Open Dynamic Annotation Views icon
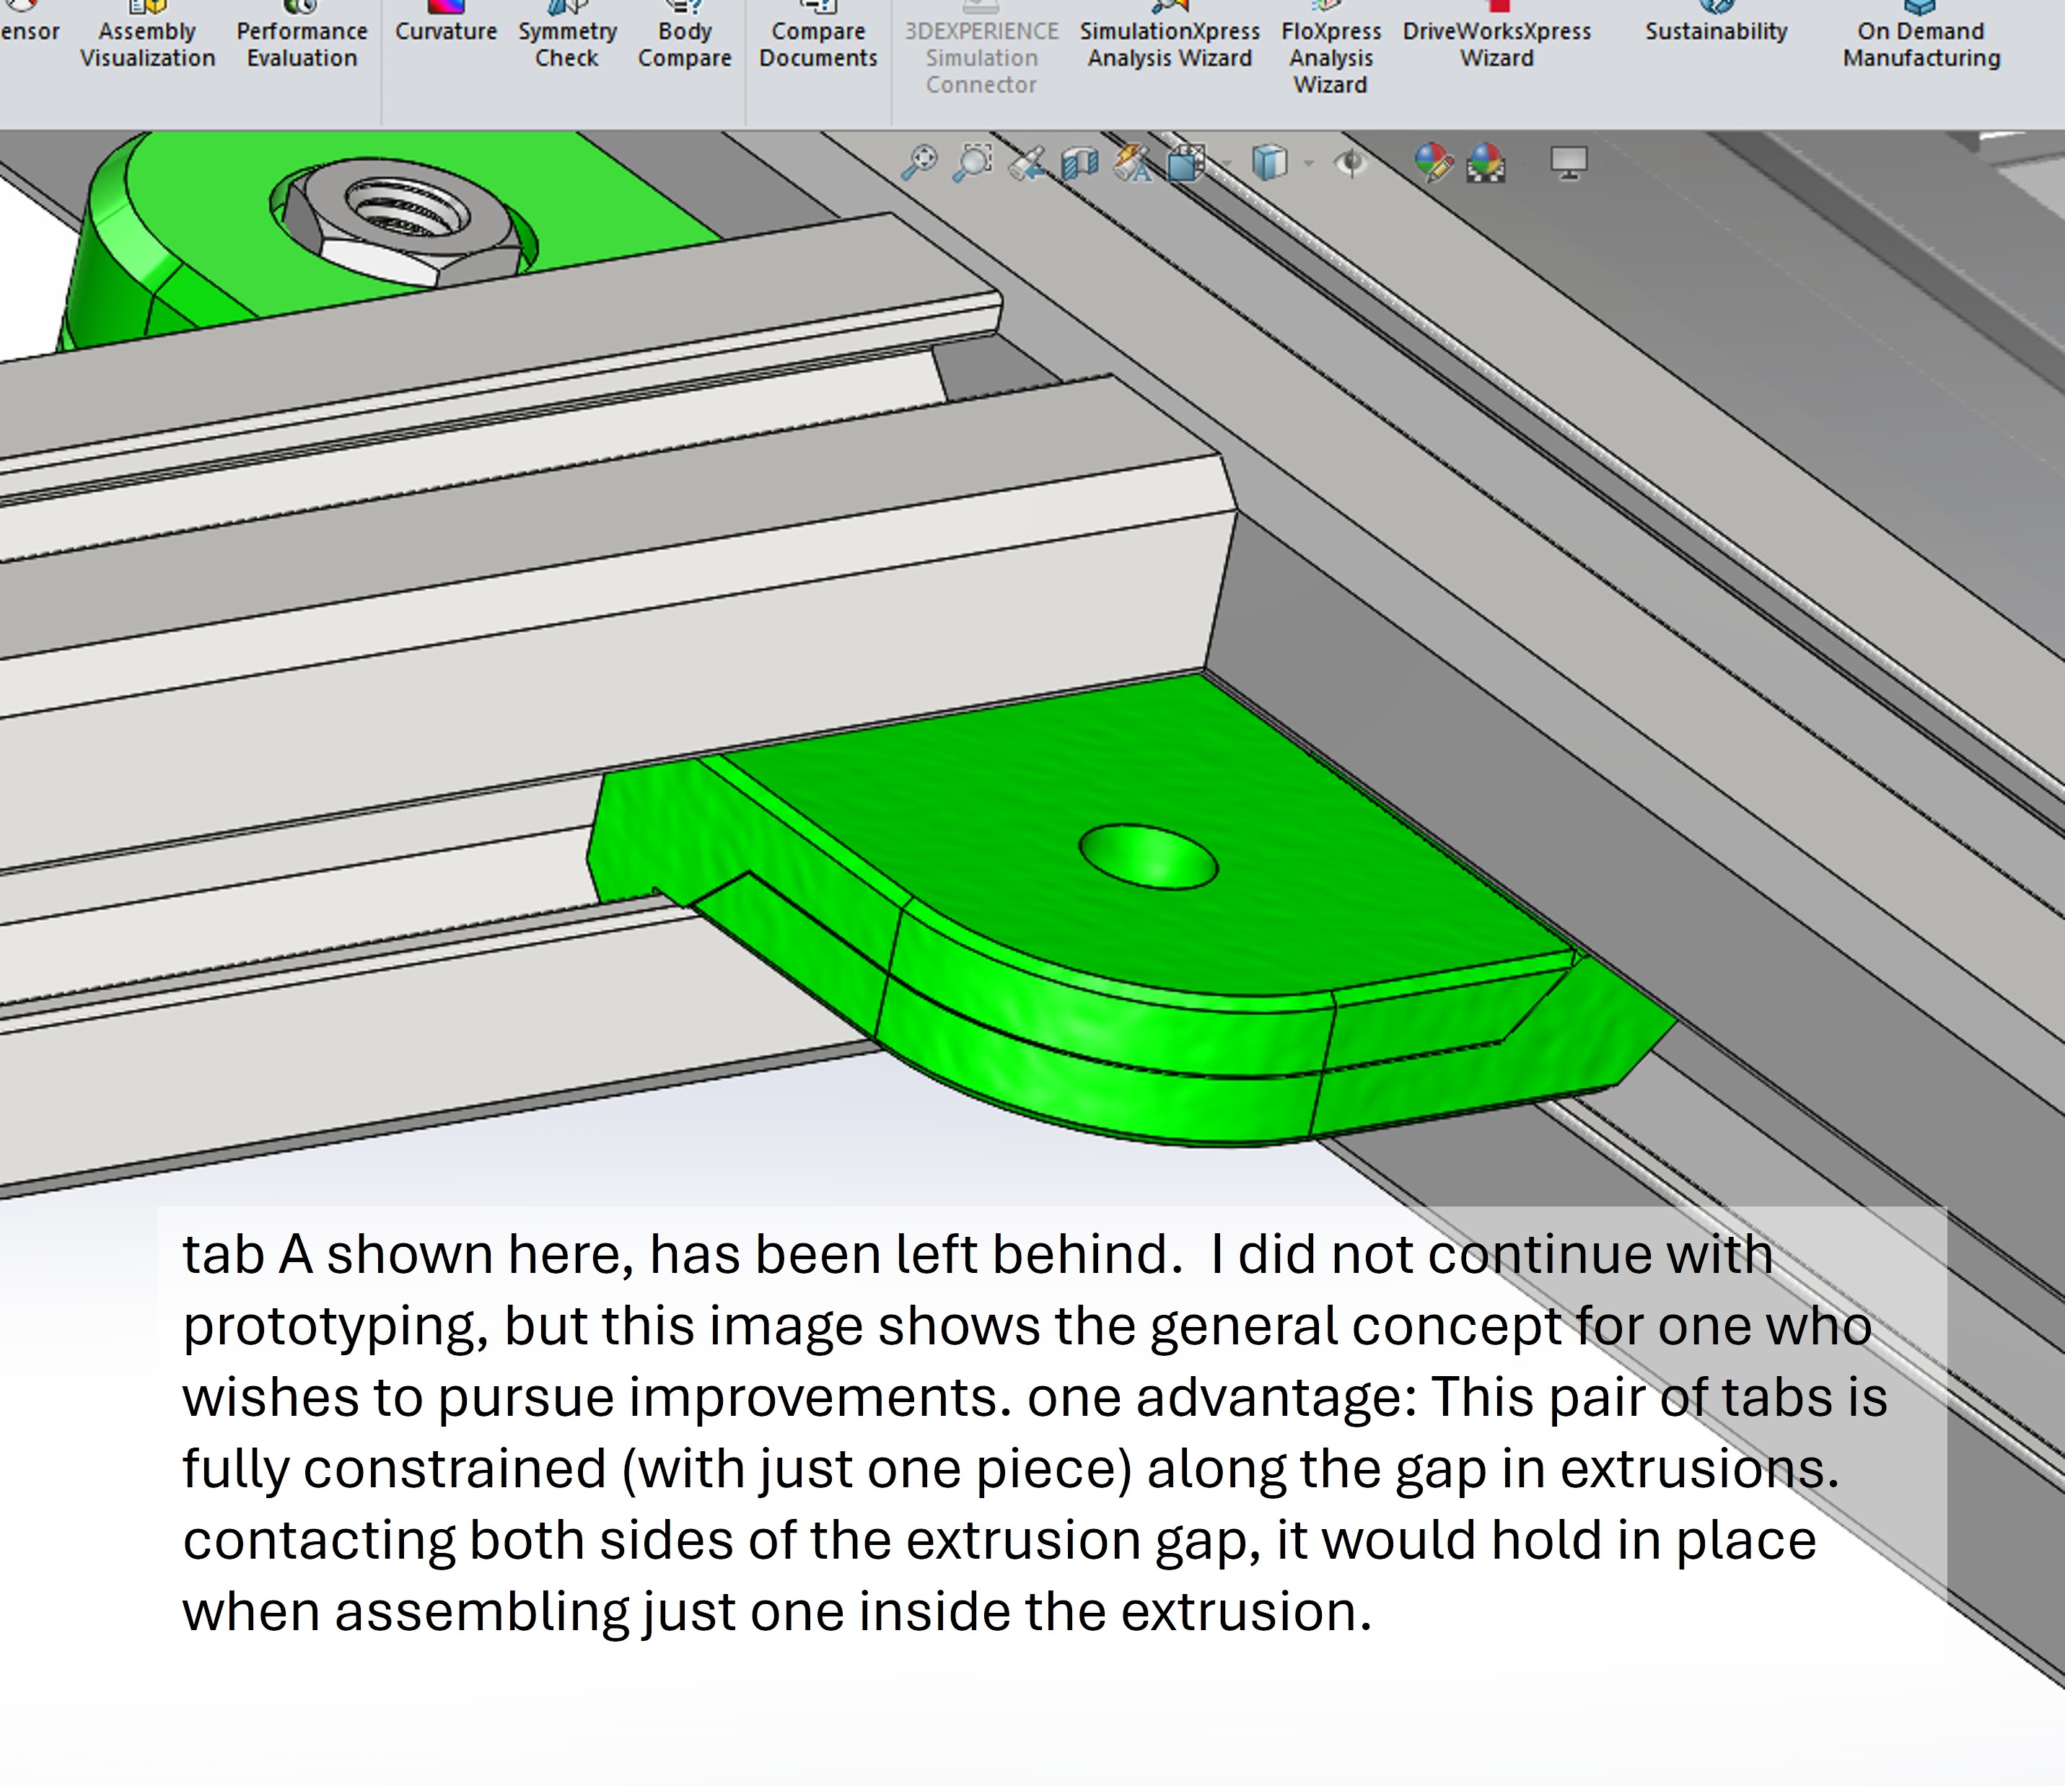 (x=1132, y=162)
